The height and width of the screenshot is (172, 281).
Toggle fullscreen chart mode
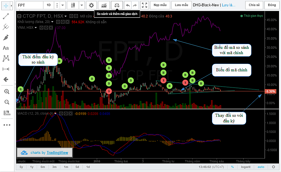coord(144,5)
